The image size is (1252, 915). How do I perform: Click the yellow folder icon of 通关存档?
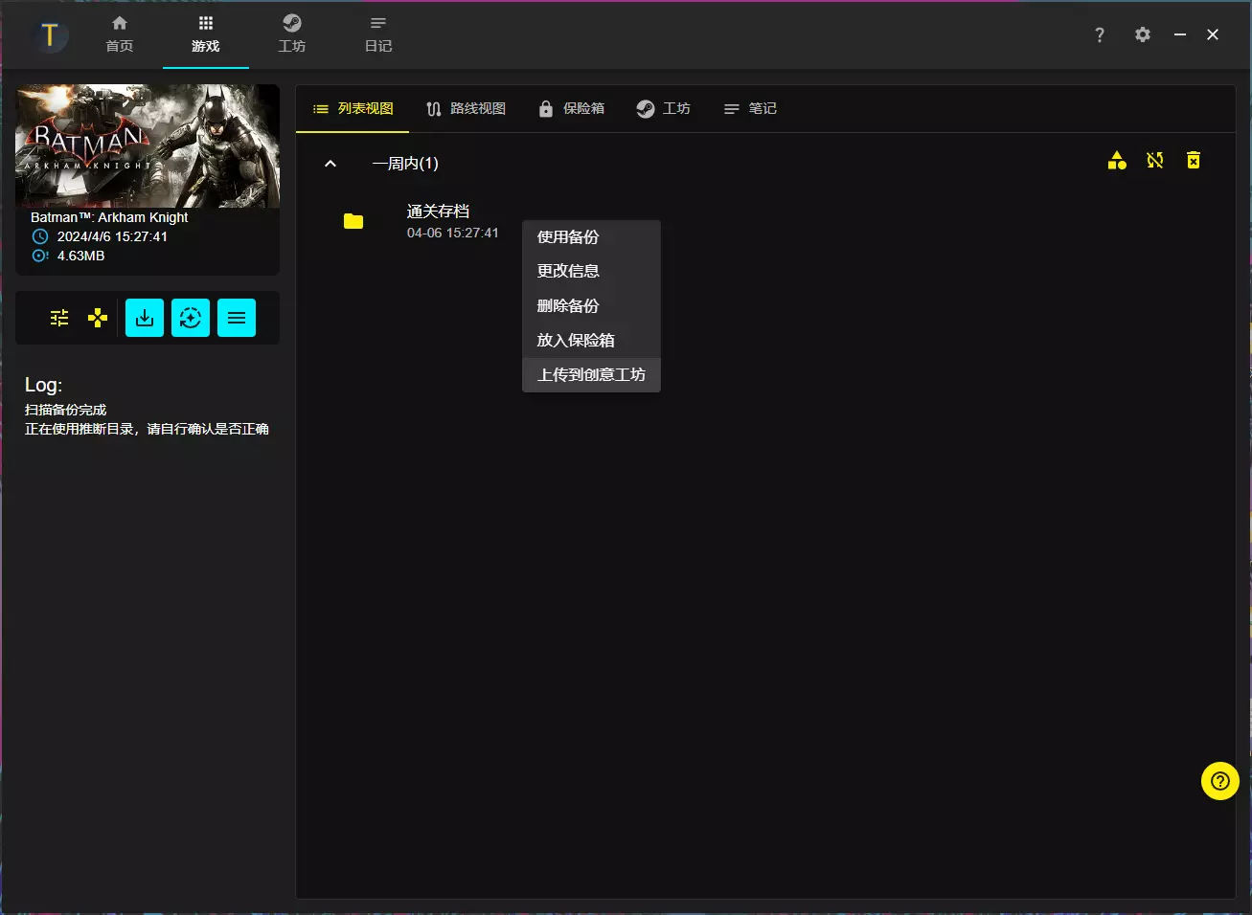click(353, 221)
